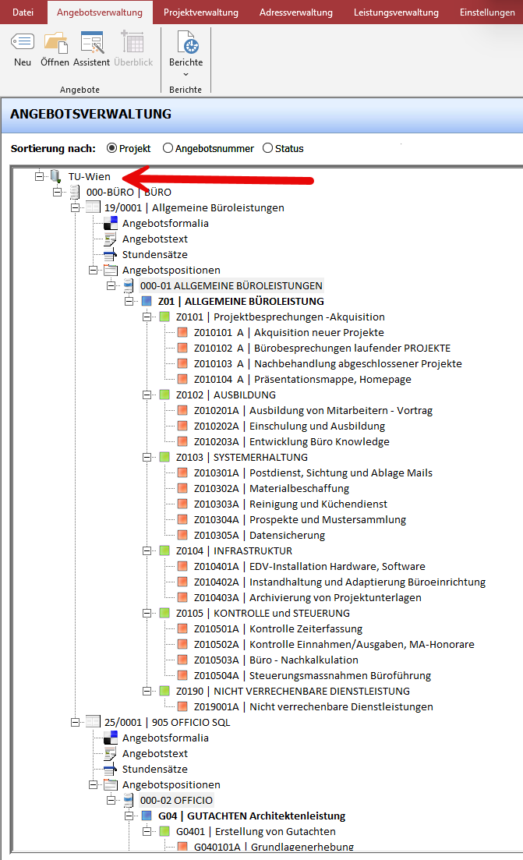Click the Angebotsformalia icon under 19/0001
The width and height of the screenshot is (523, 860).
tap(110, 223)
